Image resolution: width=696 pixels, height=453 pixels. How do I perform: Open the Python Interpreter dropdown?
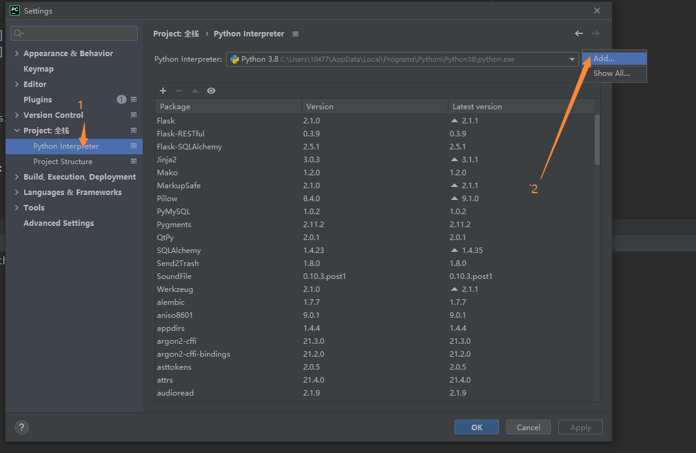[x=572, y=59]
